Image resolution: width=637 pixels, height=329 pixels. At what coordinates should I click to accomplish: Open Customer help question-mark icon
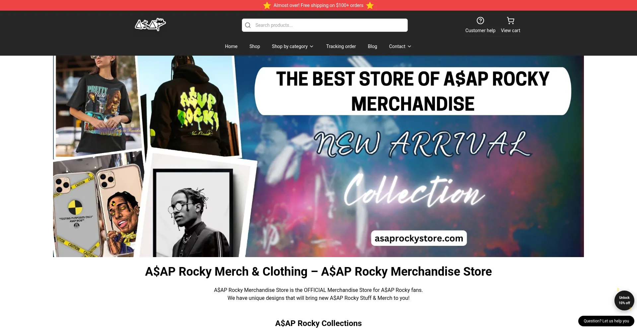pos(480,21)
